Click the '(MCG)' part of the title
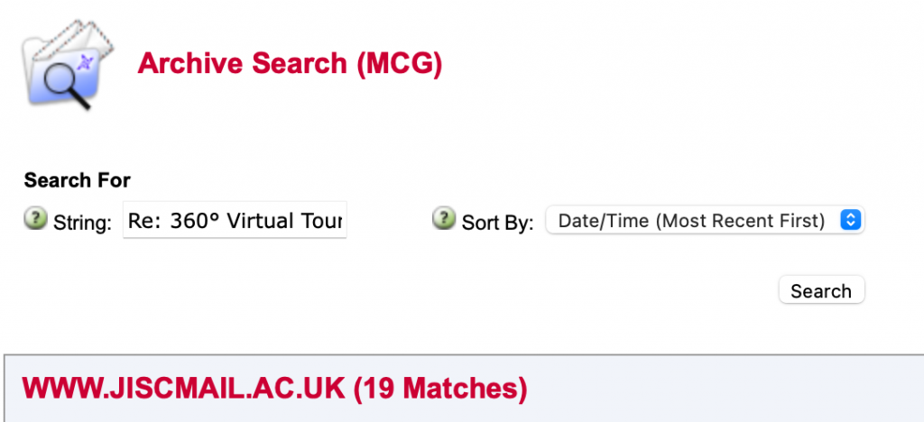 (x=399, y=63)
